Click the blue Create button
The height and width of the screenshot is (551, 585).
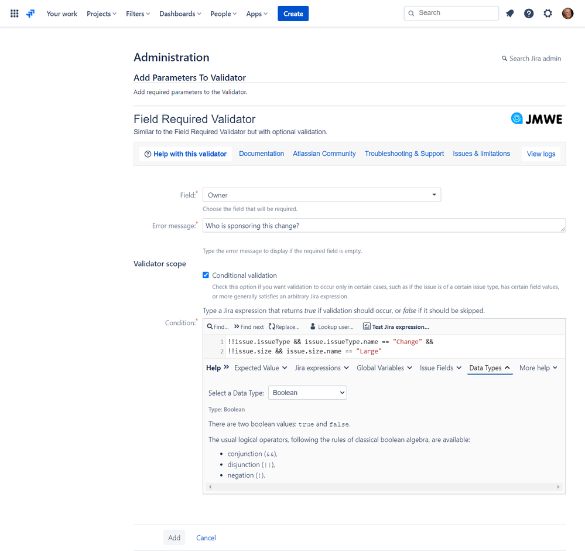293,13
